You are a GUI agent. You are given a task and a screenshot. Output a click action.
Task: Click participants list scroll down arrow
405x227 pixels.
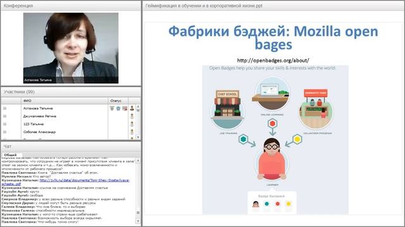point(138,137)
